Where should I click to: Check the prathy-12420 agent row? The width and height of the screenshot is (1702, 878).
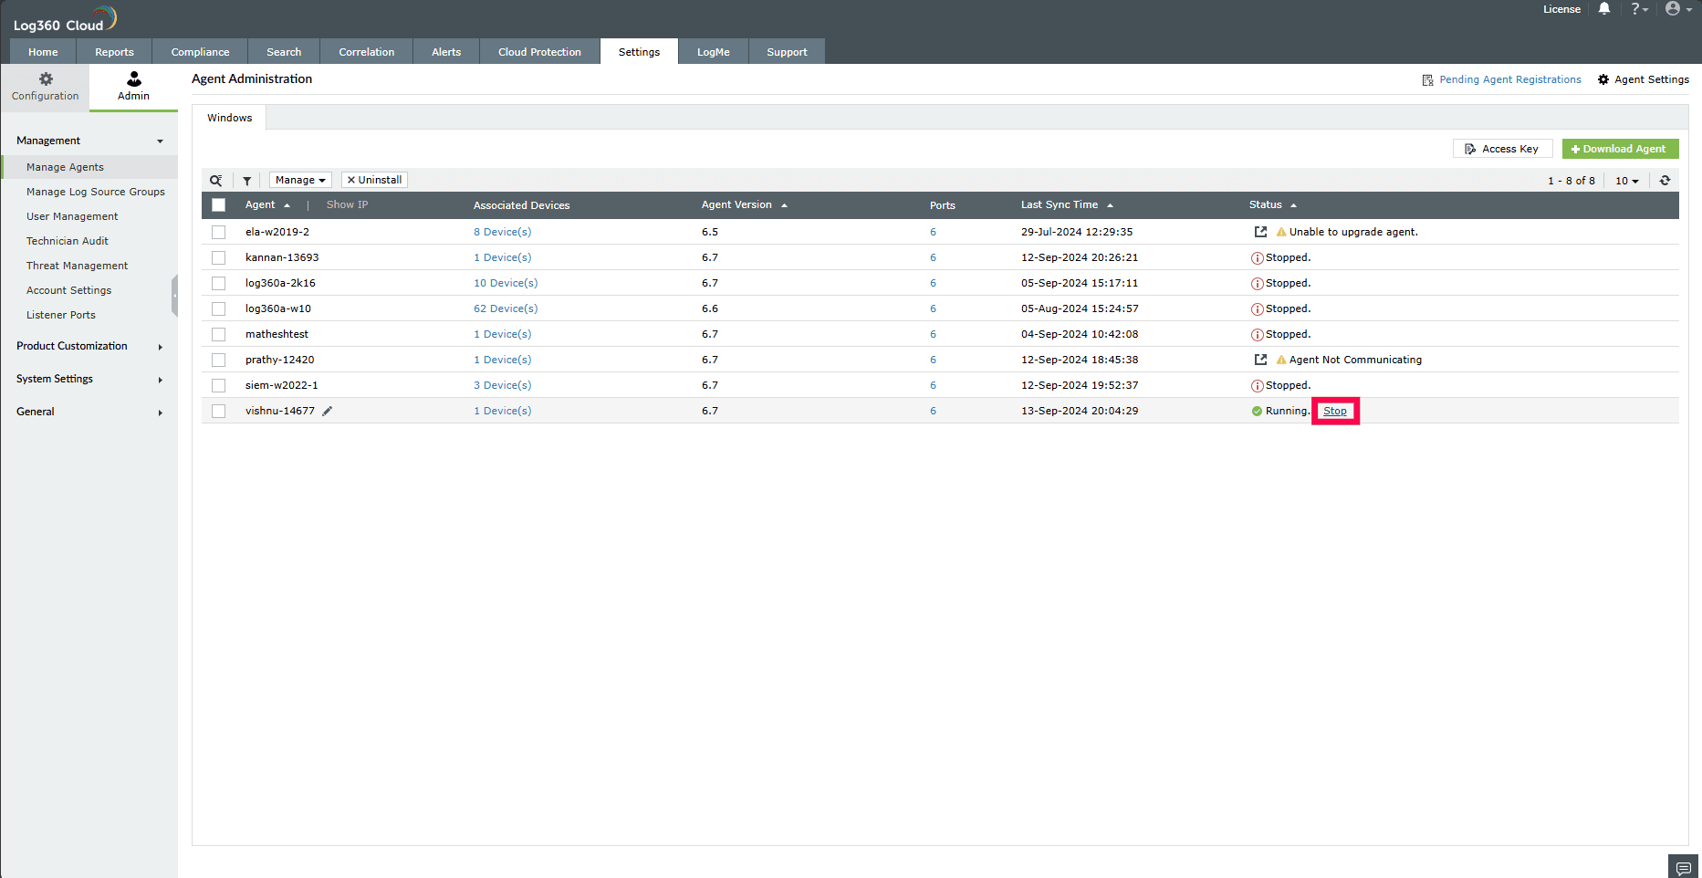click(x=218, y=361)
